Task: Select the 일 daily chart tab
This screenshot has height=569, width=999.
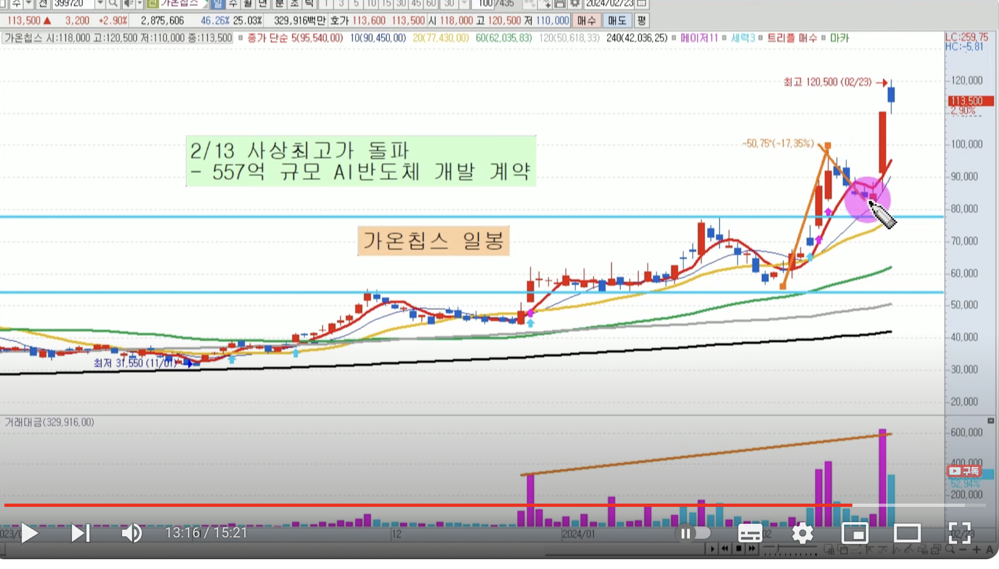Action: pyautogui.click(x=218, y=4)
